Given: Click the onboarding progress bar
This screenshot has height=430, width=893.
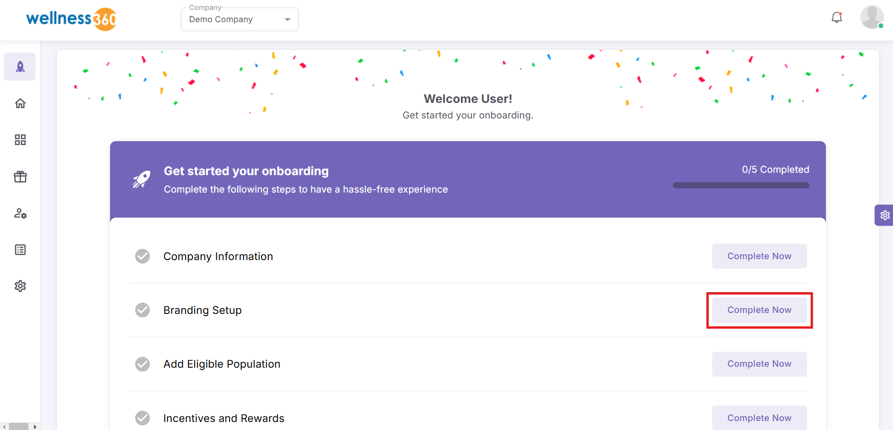Looking at the screenshot, I should (x=741, y=185).
